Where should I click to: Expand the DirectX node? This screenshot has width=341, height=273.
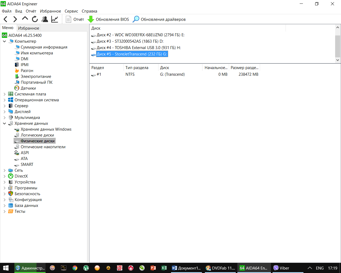coord(5,176)
